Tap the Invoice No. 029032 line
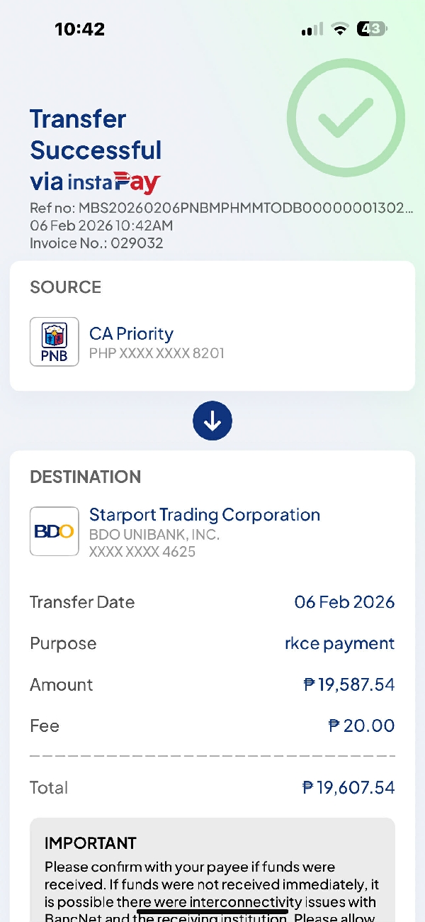Viewport: 425px width, 922px height. click(x=96, y=243)
